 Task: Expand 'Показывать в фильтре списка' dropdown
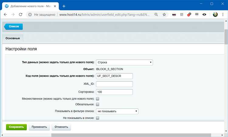(117, 111)
